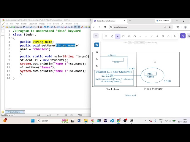The height and width of the screenshot is (142, 190).
Task: Click the Paste clipboard icon in EditPlus
Action: pos(38,27)
